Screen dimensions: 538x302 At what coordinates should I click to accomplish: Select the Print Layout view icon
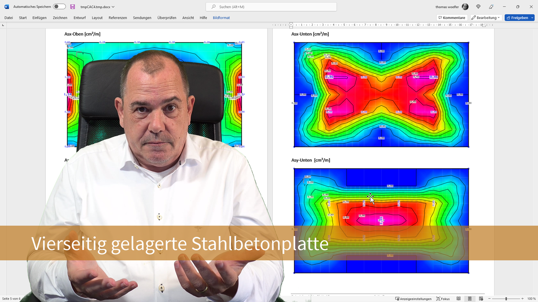pyautogui.click(x=470, y=299)
